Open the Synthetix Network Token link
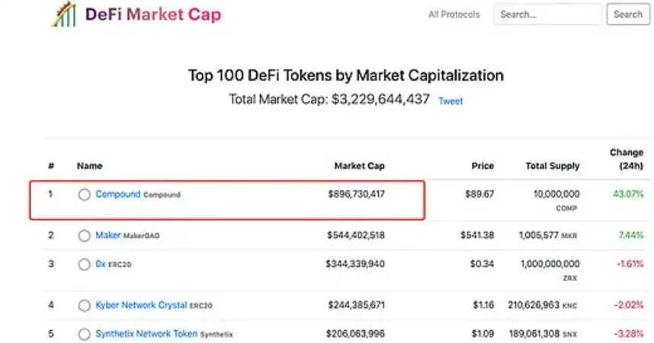The width and height of the screenshot is (654, 343). pyautogui.click(x=146, y=334)
